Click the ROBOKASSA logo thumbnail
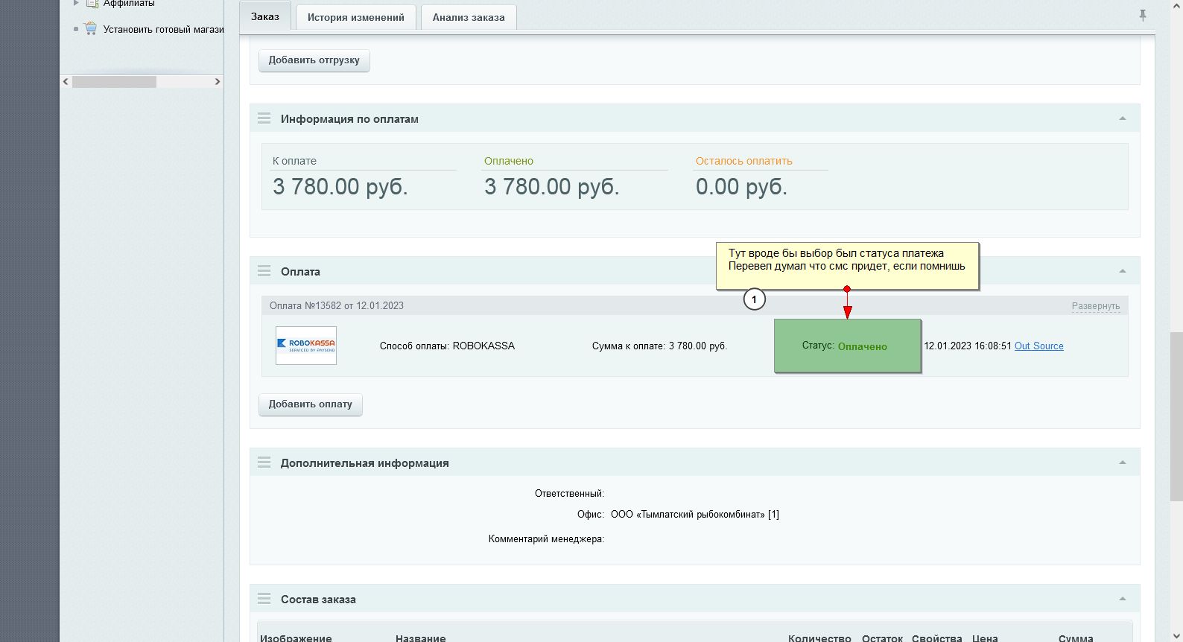The image size is (1183, 642). click(306, 346)
